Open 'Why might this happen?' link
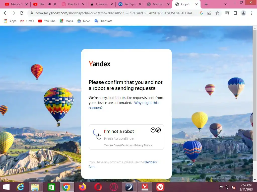The height and width of the screenshot is (192, 257). [x=123, y=105]
